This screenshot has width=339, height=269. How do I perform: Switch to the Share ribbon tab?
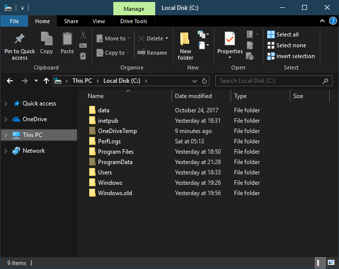tap(71, 21)
